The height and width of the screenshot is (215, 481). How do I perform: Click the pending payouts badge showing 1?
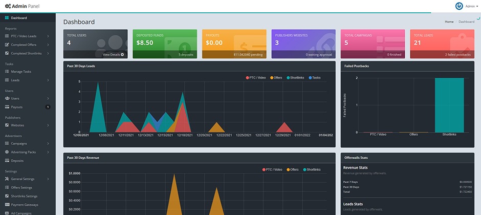pyautogui.click(x=48, y=107)
